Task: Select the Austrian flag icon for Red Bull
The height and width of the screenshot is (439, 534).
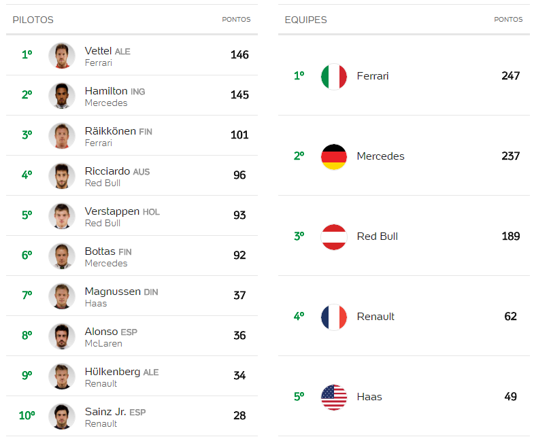Action: 334,237
